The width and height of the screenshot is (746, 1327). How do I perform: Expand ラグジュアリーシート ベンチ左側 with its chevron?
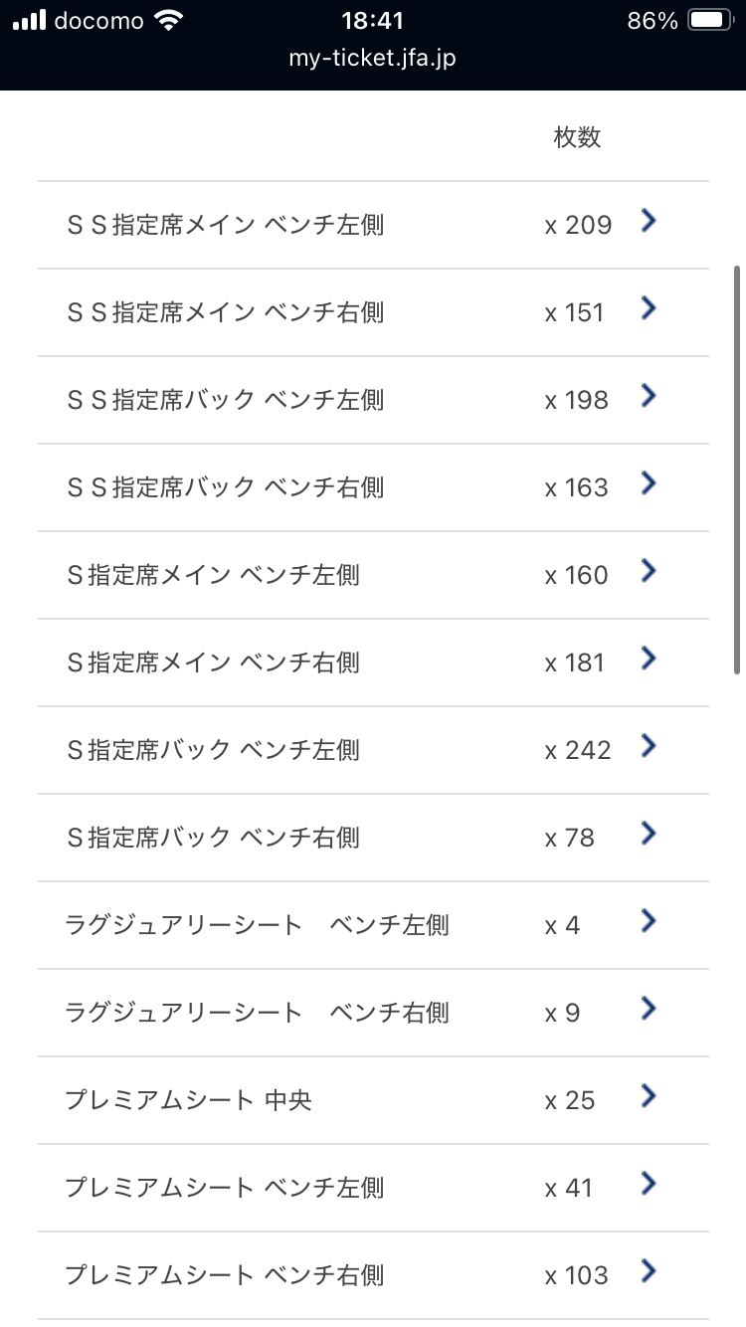[649, 922]
